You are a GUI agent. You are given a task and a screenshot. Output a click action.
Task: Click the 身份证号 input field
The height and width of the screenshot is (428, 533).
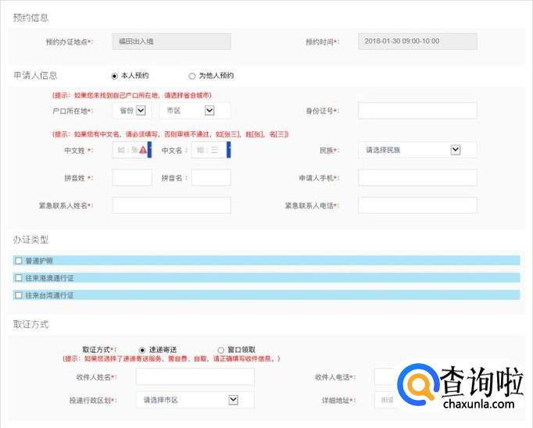click(417, 111)
